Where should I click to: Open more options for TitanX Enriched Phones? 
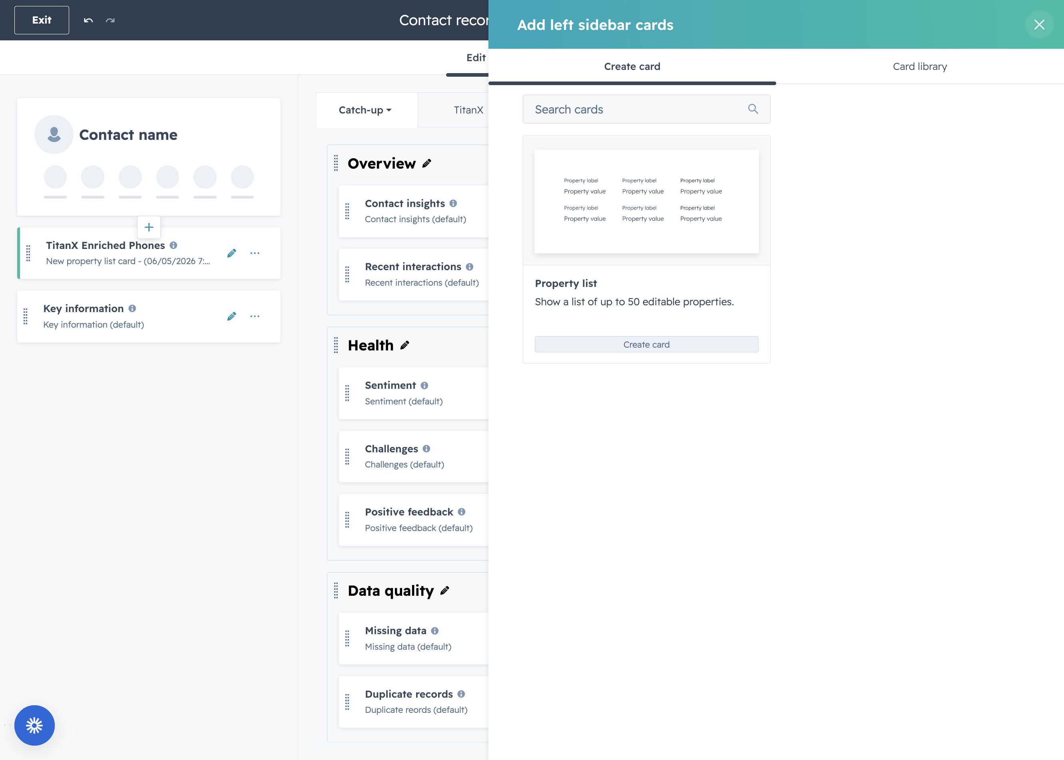tap(255, 253)
